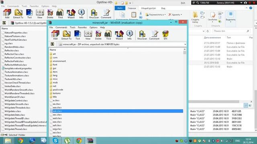Viewport: 257px width, 144px height.
Task: Click the ENG language indicator in the tray
Action: point(237,140)
